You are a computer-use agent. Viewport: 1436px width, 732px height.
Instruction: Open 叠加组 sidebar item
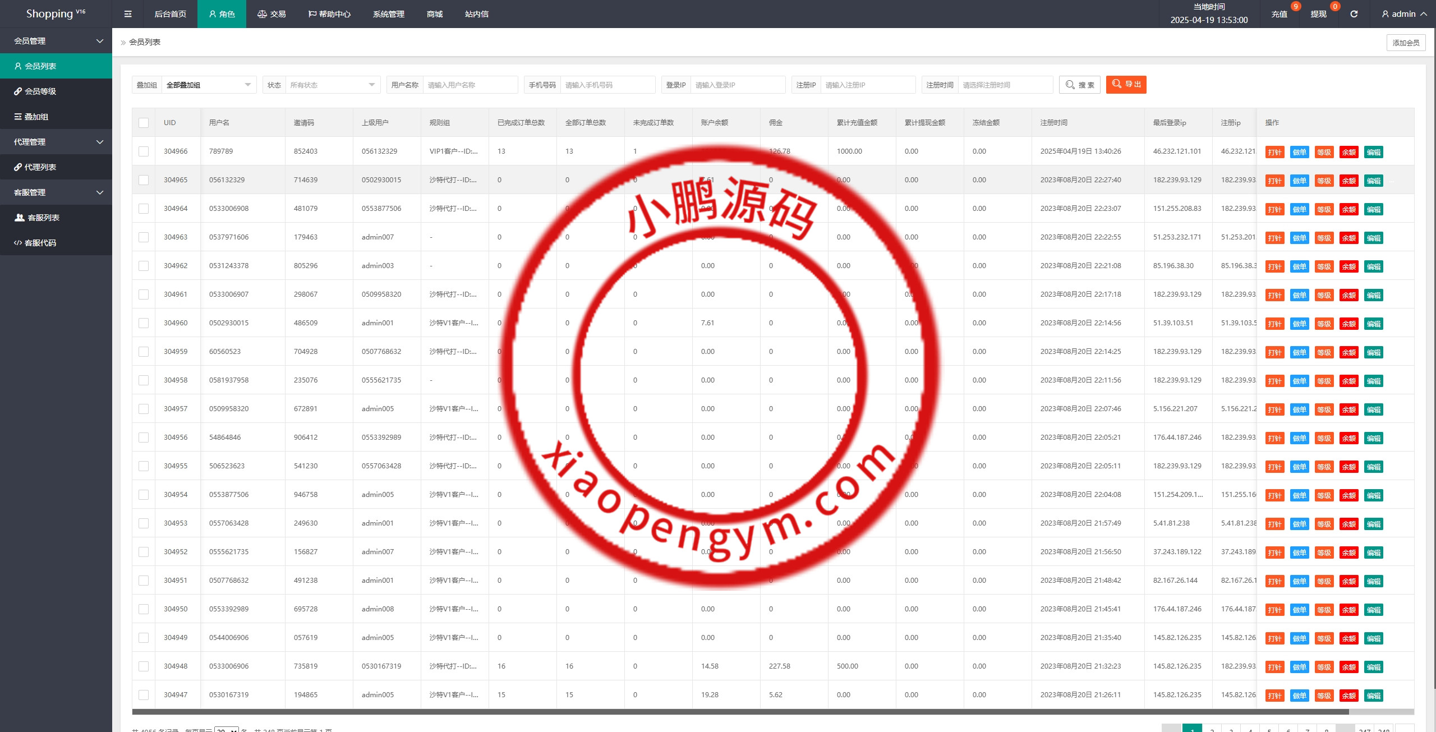click(36, 117)
